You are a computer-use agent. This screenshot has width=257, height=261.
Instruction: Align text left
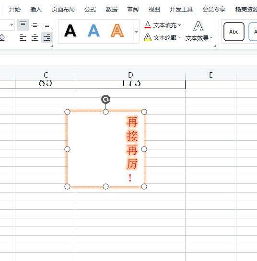tap(23, 38)
